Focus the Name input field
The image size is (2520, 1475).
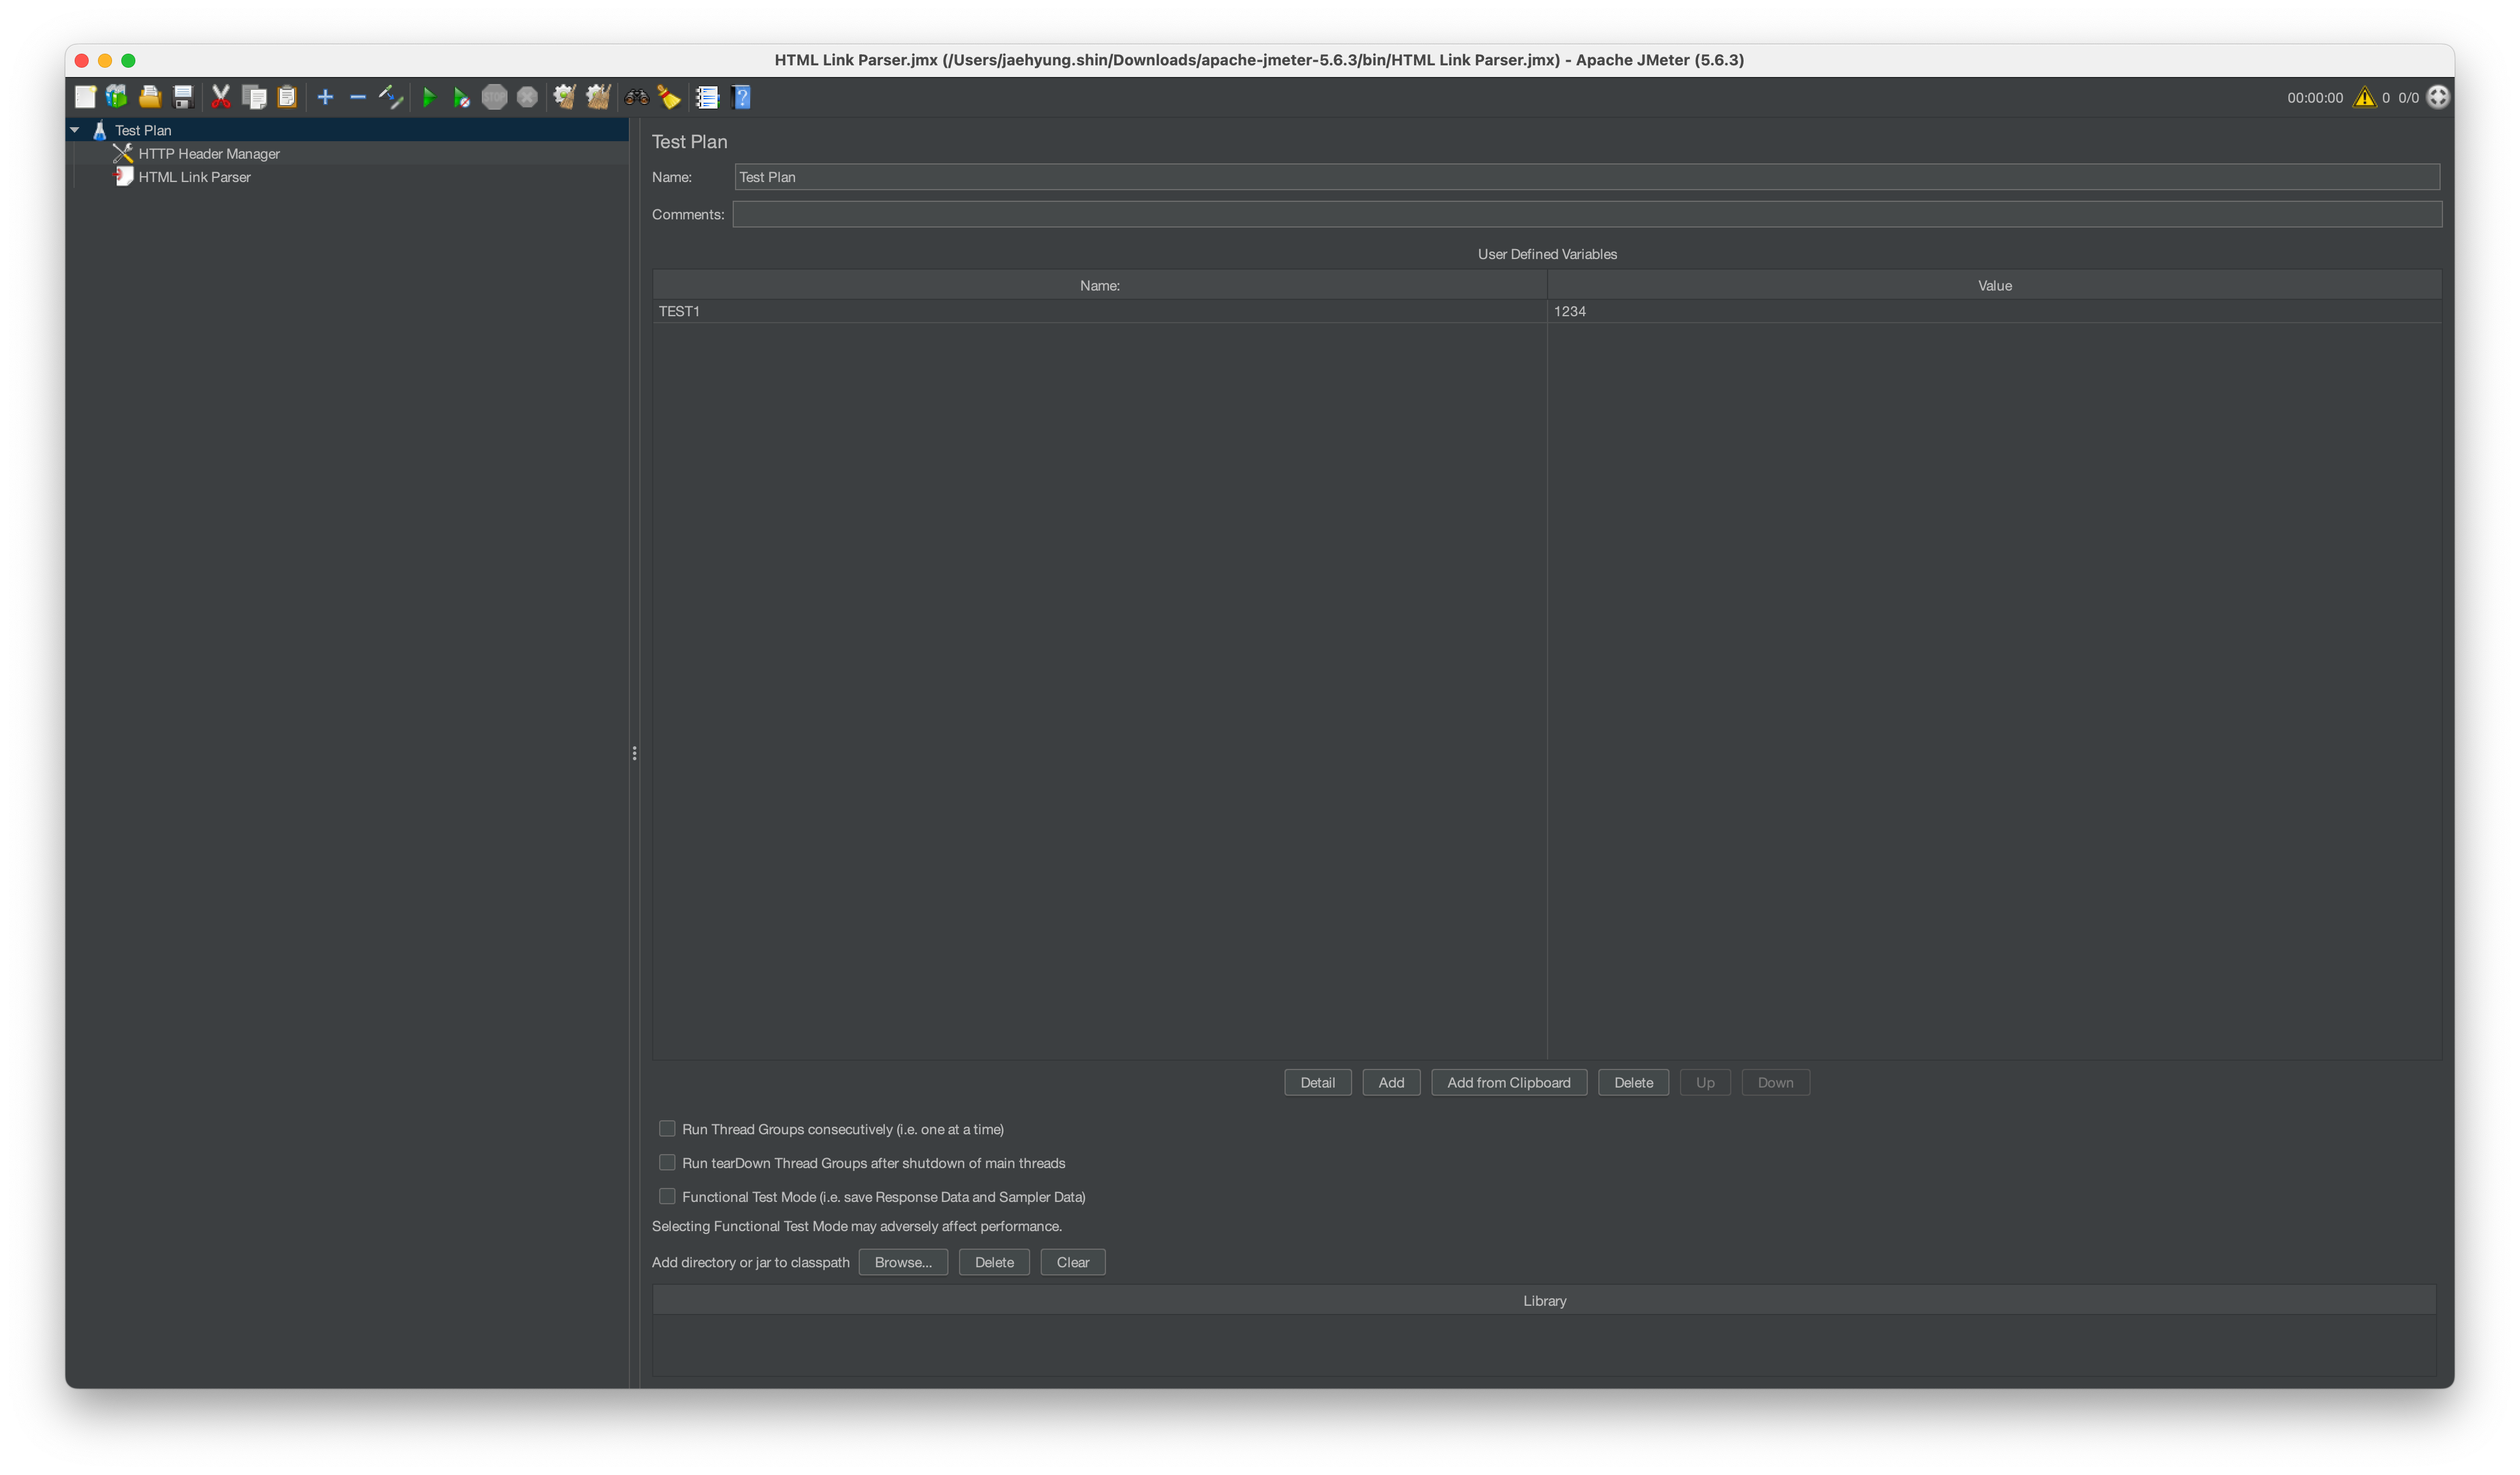(x=1587, y=177)
